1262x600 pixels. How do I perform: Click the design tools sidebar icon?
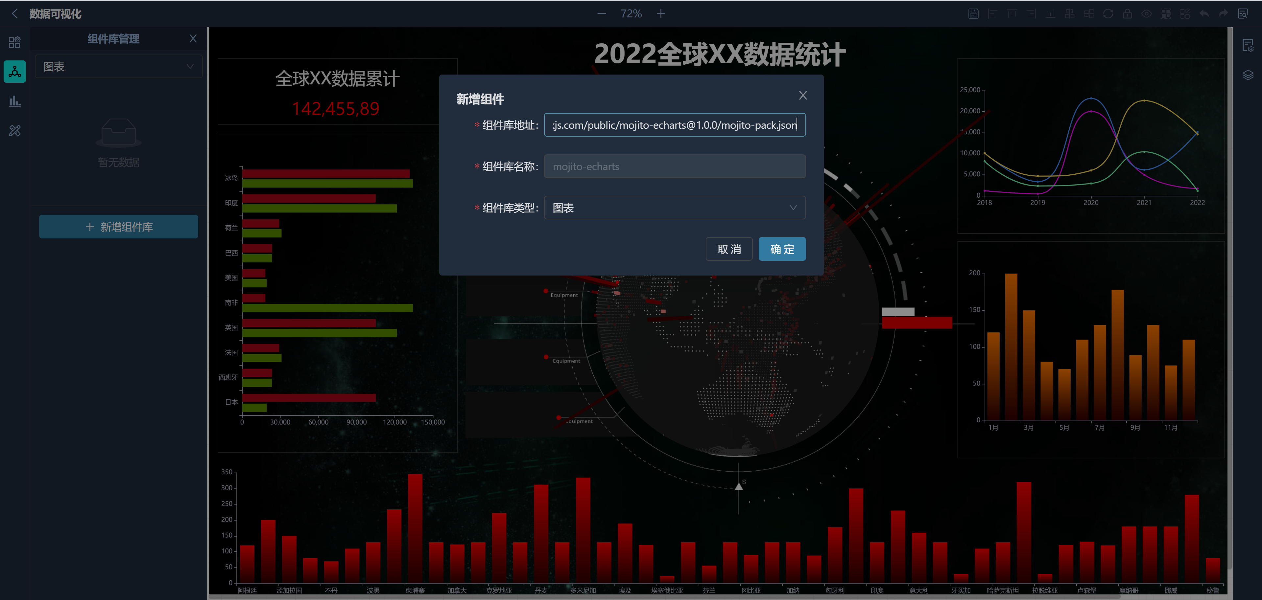coord(15,131)
